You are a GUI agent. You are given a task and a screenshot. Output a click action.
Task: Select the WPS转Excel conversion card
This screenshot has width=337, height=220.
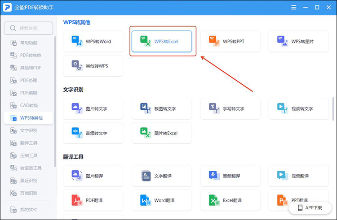162,41
